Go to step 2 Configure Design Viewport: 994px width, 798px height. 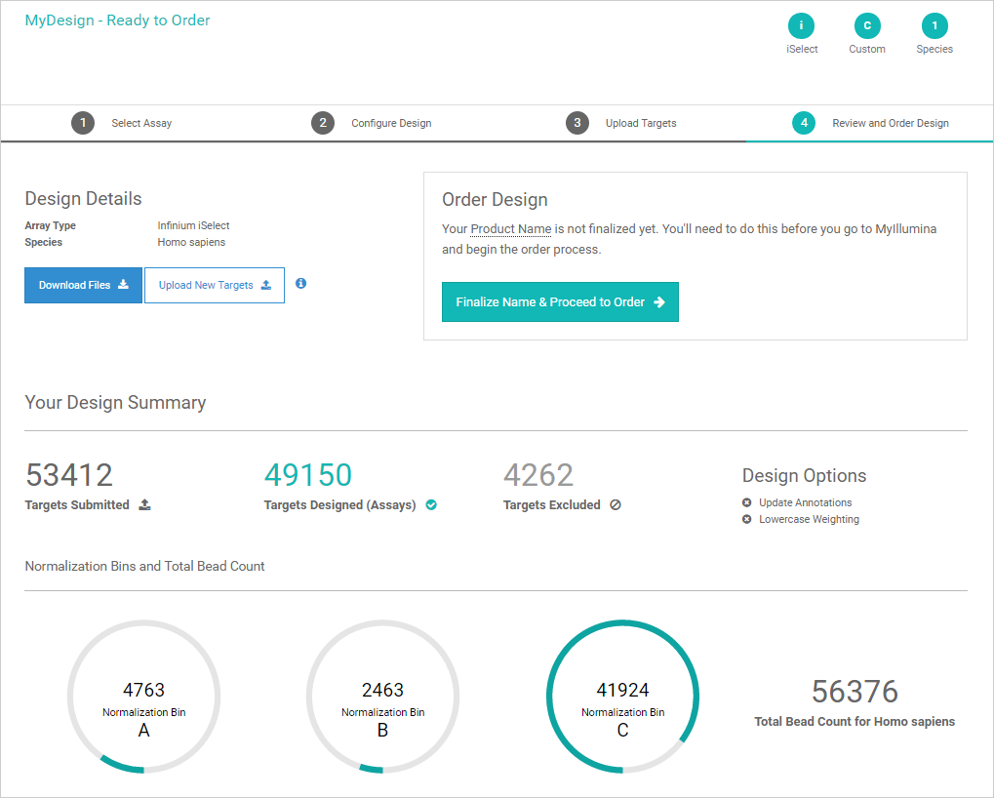pyautogui.click(x=372, y=123)
